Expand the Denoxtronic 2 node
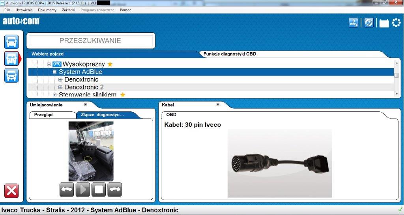The height and width of the screenshot is (215, 404). [60, 87]
